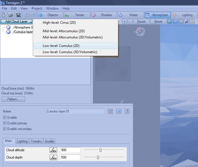Click the Pause button in preview
This screenshot has height=167, width=198.
pos(141,21)
